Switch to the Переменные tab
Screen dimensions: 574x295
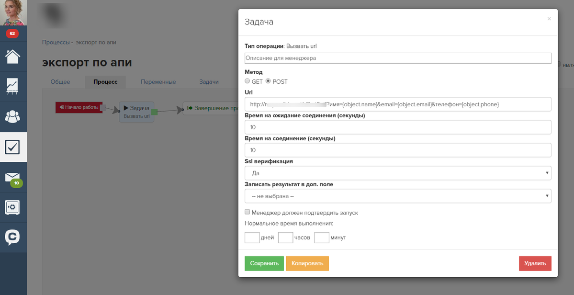click(x=158, y=82)
